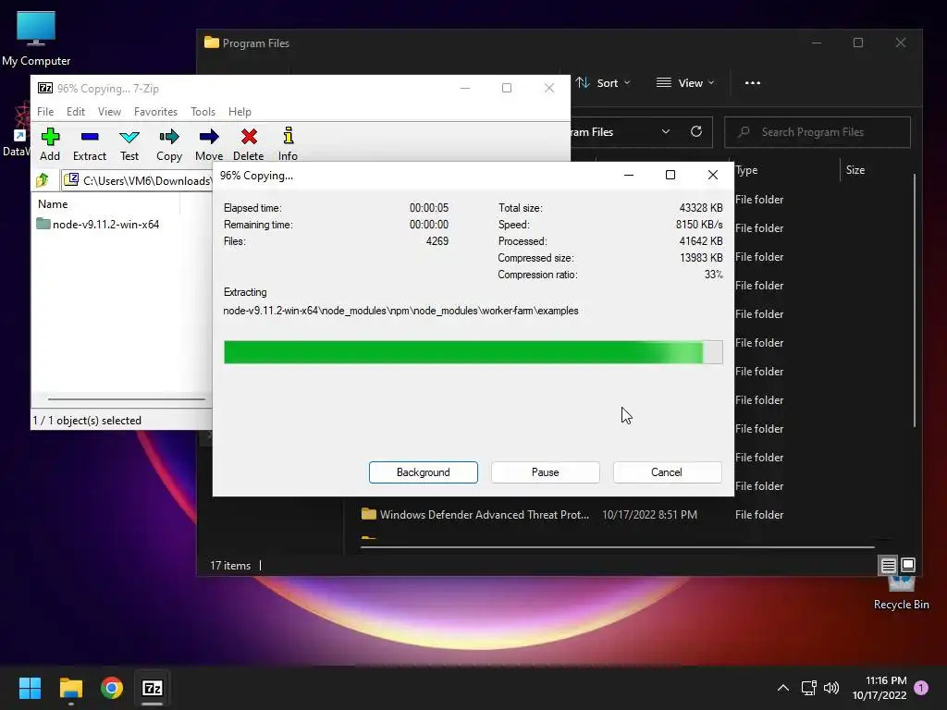
Task: Click the Size column header
Action: [x=855, y=170]
